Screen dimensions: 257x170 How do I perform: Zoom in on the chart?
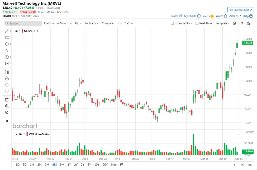(7, 106)
